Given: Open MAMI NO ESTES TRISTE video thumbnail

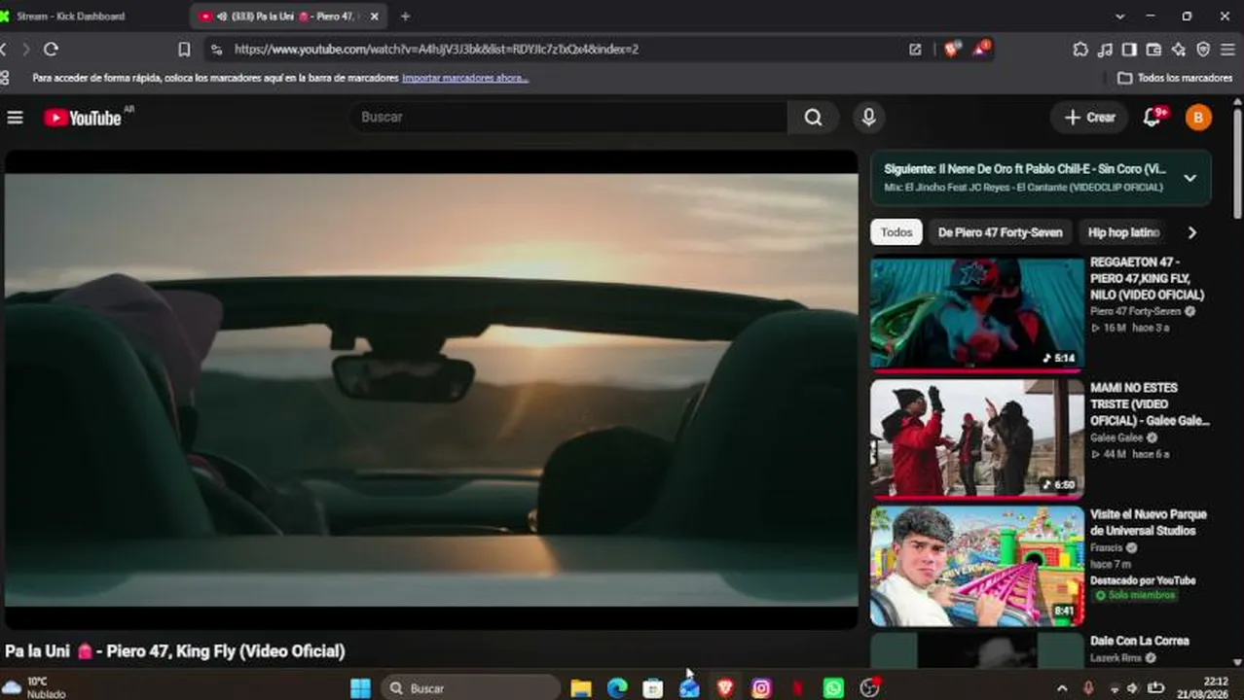Looking at the screenshot, I should 976,438.
